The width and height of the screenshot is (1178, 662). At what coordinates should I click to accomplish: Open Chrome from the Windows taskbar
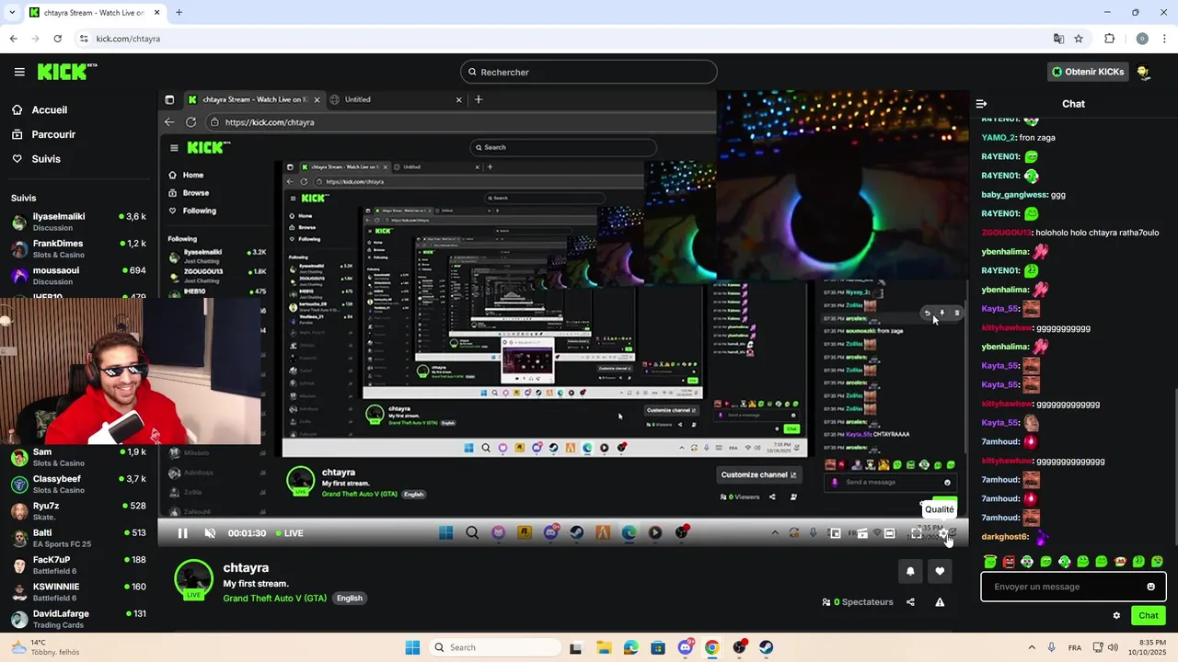pyautogui.click(x=712, y=647)
